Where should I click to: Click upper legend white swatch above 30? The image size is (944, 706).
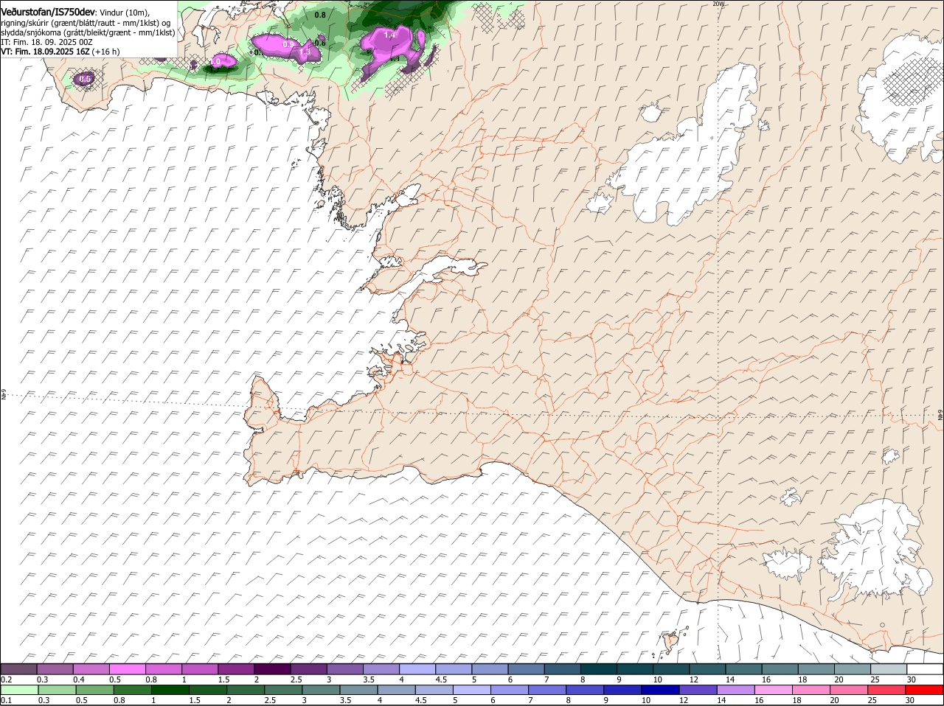pos(925,669)
